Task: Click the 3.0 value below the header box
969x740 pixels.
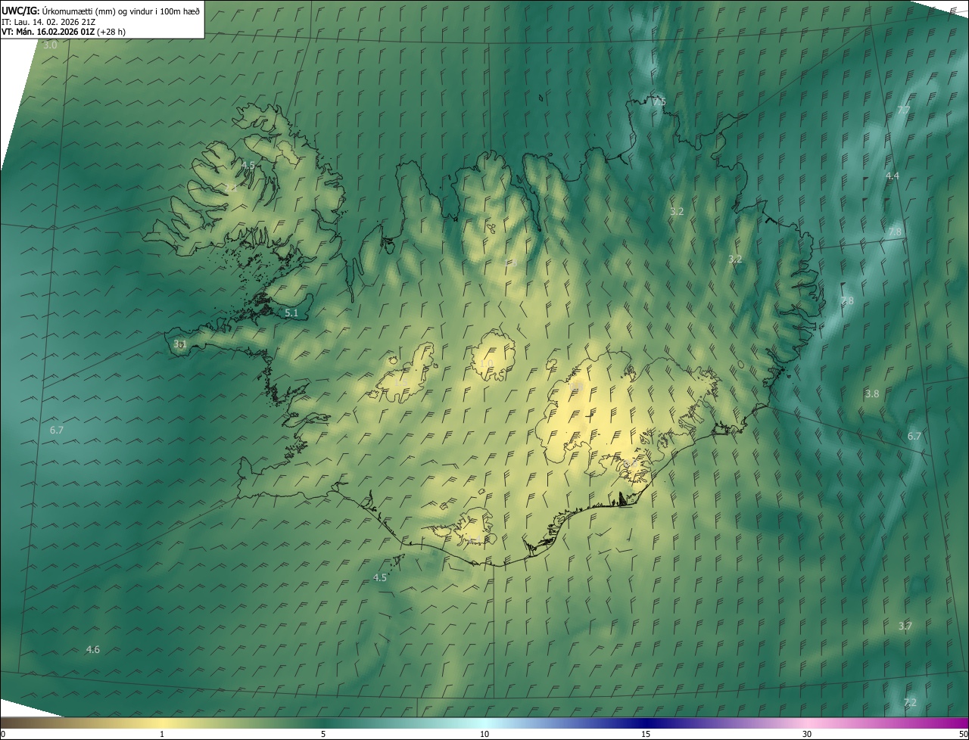Action: tap(50, 45)
